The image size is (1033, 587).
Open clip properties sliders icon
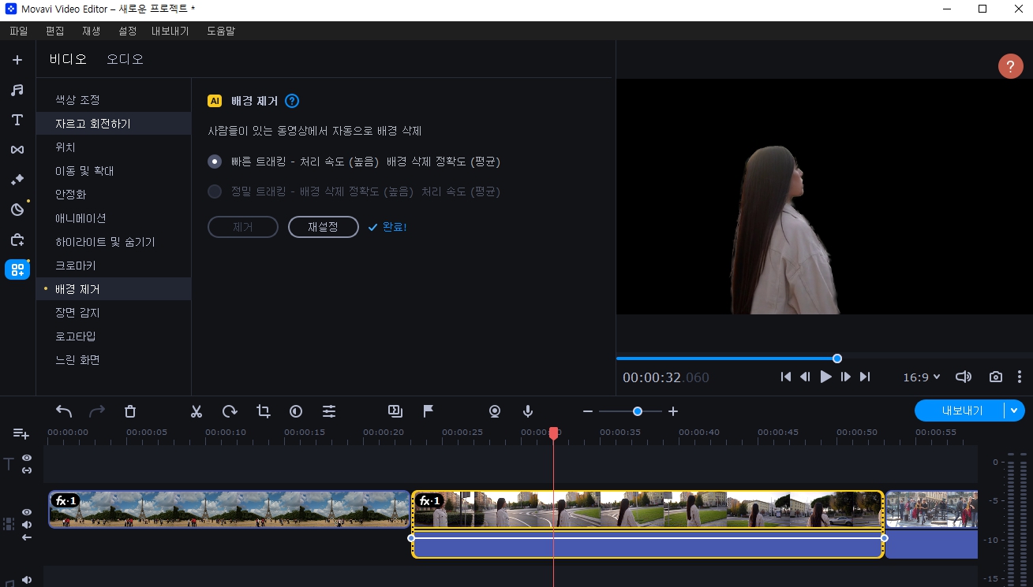pos(329,411)
